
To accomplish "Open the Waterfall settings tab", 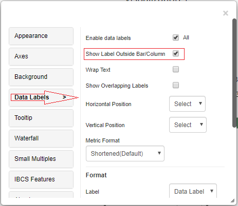I will pyautogui.click(x=41, y=138).
